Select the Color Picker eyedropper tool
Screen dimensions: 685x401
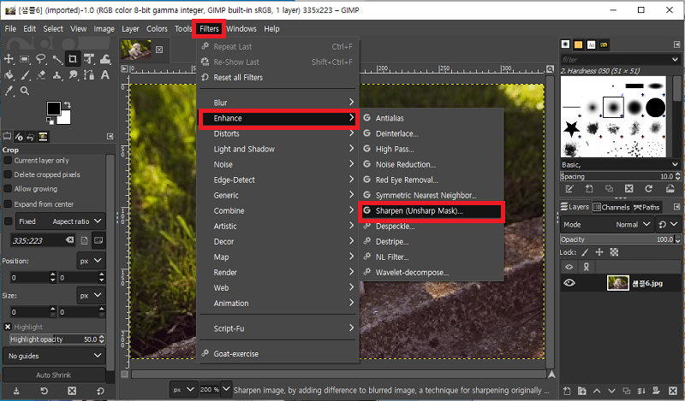(x=9, y=91)
